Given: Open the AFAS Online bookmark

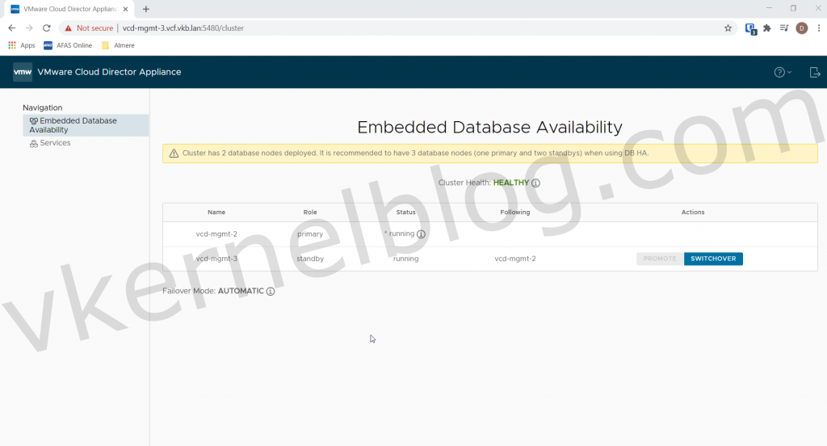Looking at the screenshot, I should point(68,45).
